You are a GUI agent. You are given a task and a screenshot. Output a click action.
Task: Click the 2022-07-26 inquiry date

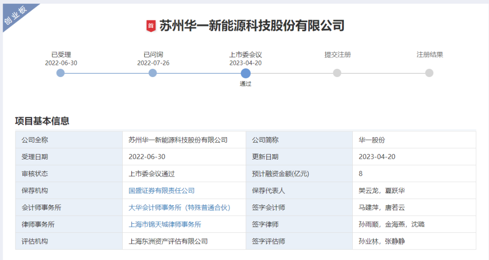pyautogui.click(x=153, y=63)
